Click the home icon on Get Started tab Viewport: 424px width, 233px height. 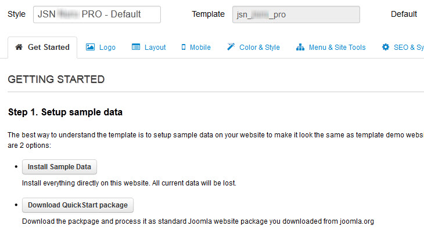click(19, 48)
